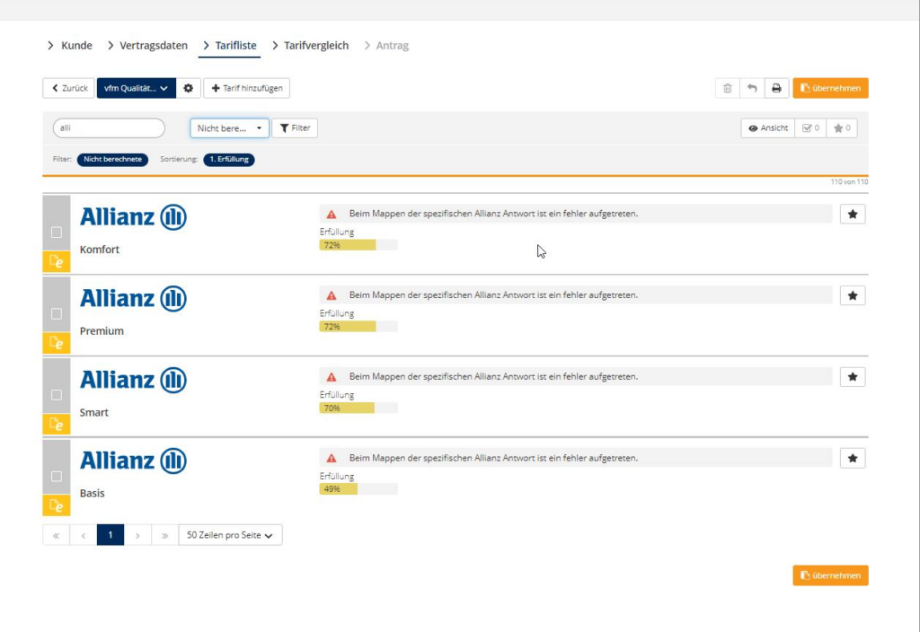The width and height of the screenshot is (920, 632).
Task: Select checkbox for Allianz Basis
Action: [x=57, y=476]
